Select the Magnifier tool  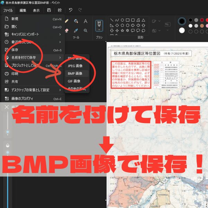coord(86,31)
